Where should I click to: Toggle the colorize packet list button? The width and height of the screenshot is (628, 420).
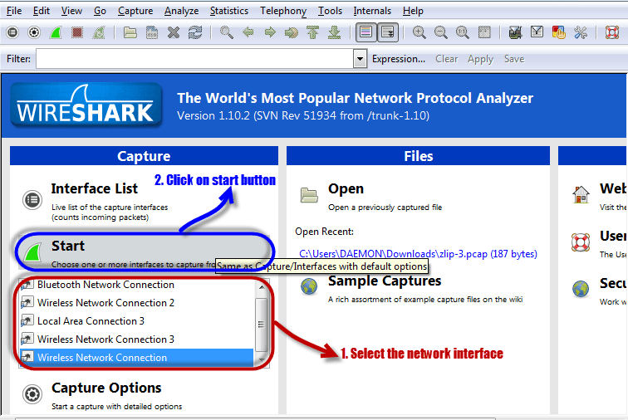[366, 32]
